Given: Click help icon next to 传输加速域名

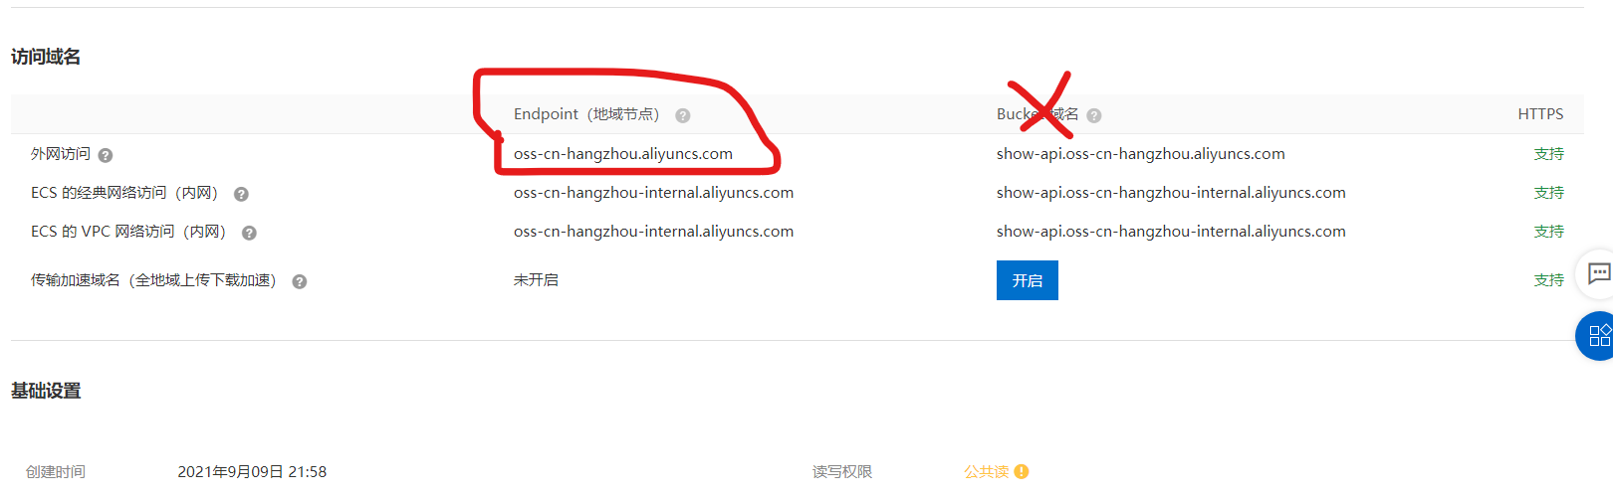Looking at the screenshot, I should [x=299, y=281].
